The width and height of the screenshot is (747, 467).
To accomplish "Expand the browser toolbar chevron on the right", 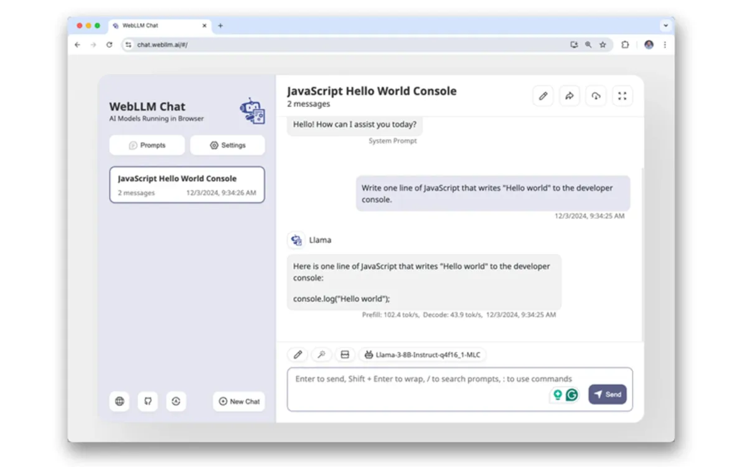I will (x=665, y=26).
